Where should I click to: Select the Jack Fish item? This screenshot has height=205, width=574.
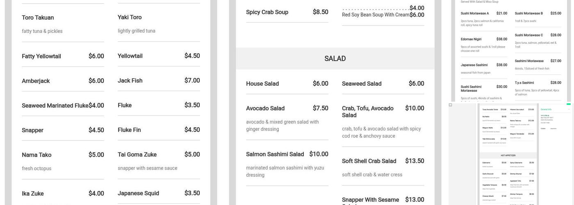click(x=130, y=81)
